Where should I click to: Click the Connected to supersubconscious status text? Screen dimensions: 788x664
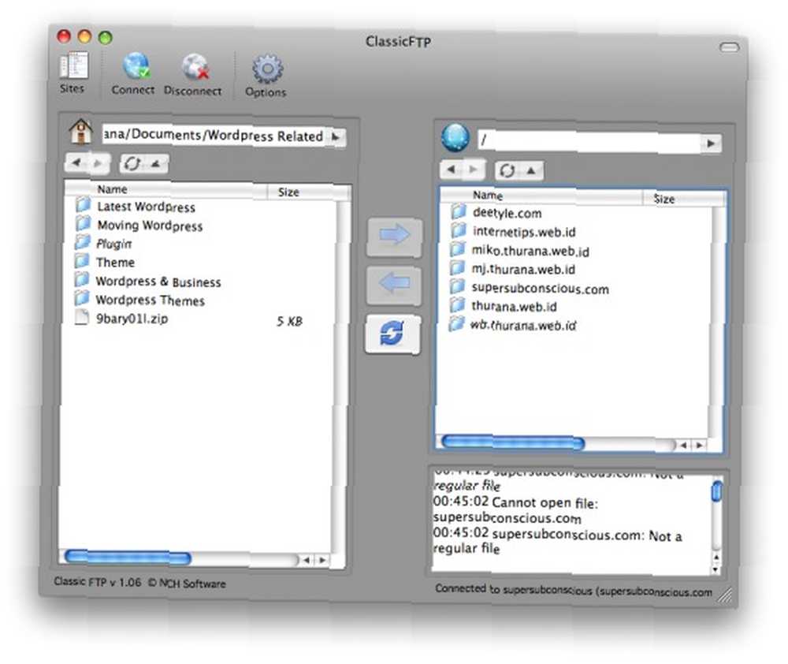[574, 590]
